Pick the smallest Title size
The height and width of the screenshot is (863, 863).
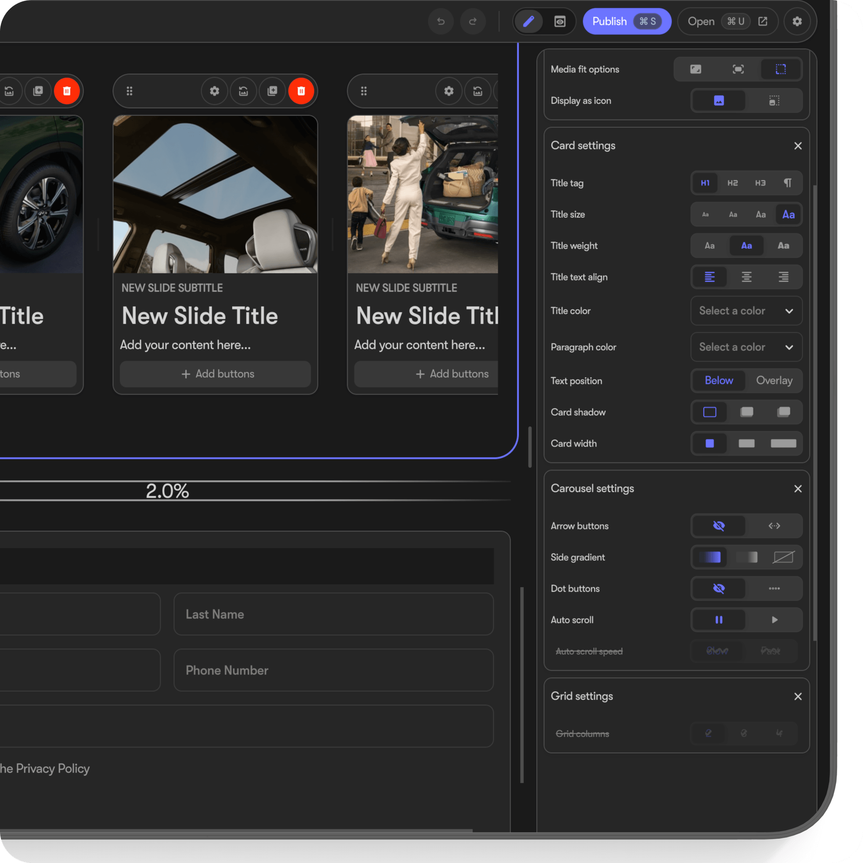(705, 214)
